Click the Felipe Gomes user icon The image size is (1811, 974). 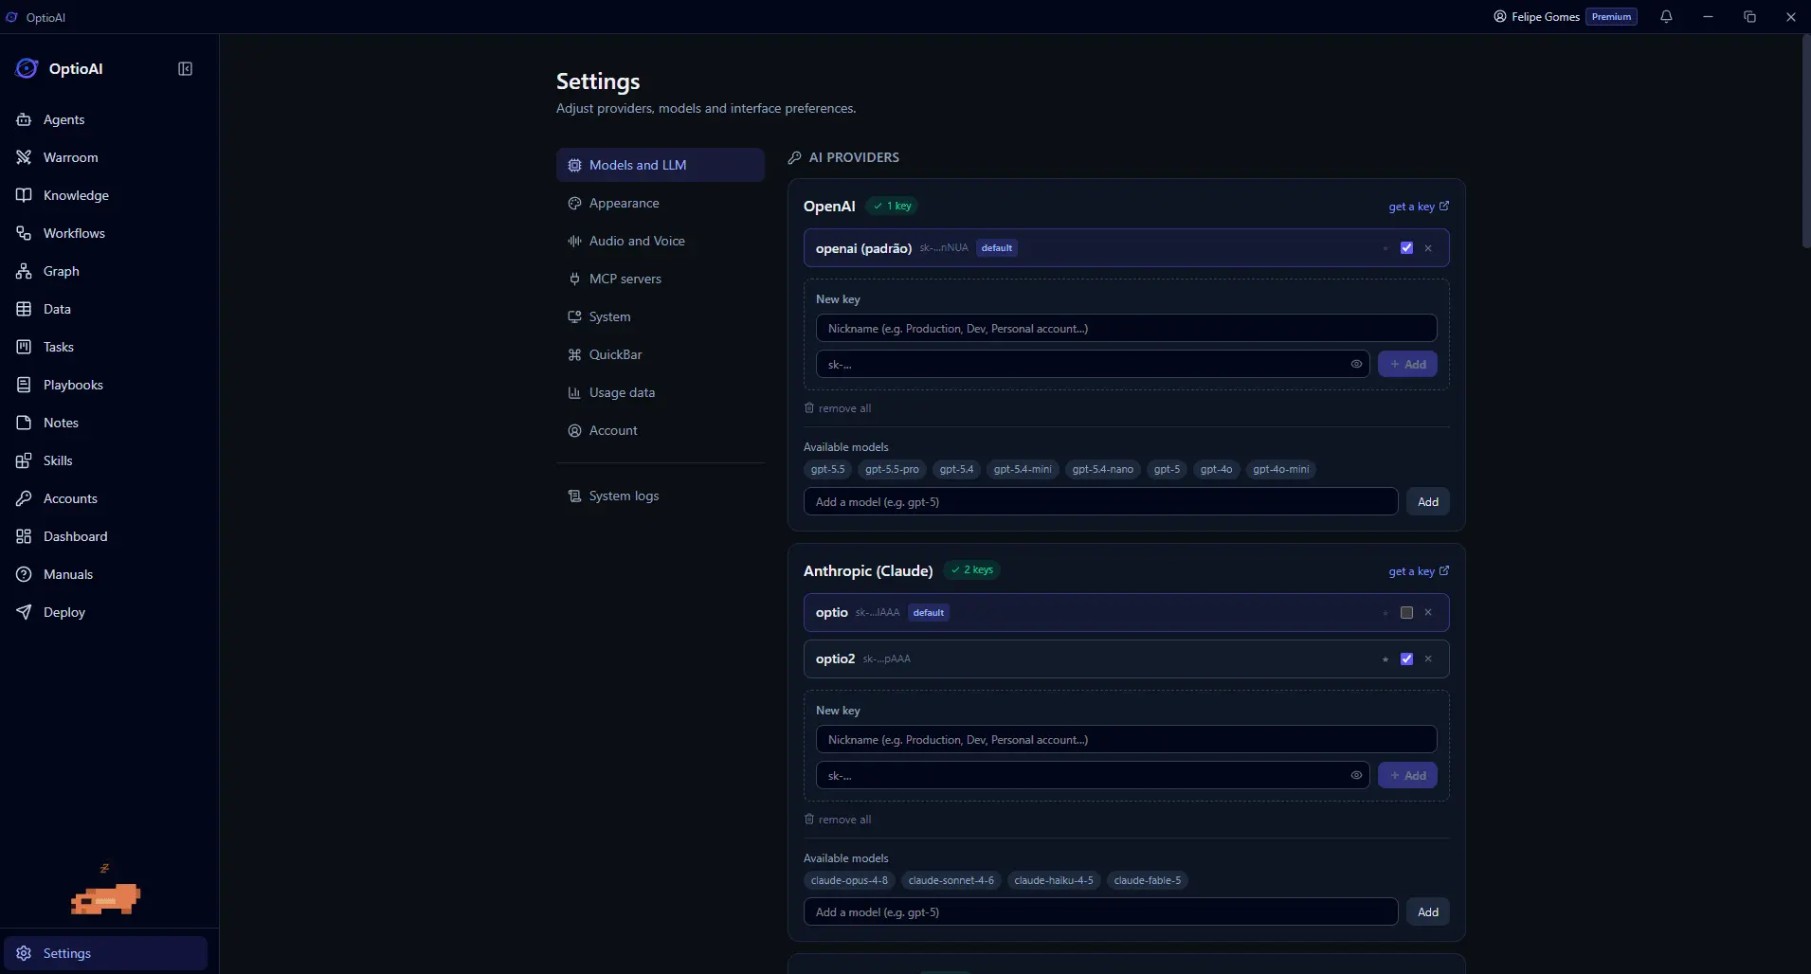[1500, 16]
